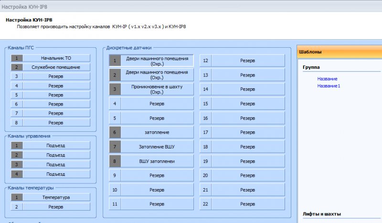Open the Температура channel button
The width and height of the screenshot is (382, 223).
click(x=56, y=197)
